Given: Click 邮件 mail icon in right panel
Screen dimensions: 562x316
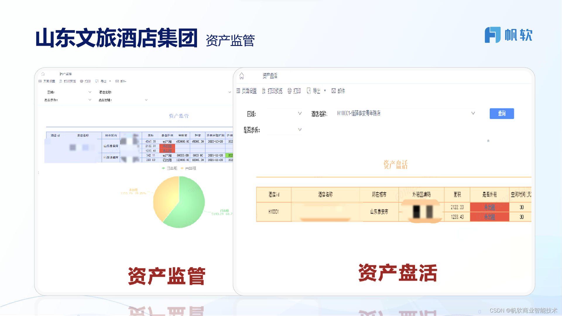Looking at the screenshot, I should 334,91.
